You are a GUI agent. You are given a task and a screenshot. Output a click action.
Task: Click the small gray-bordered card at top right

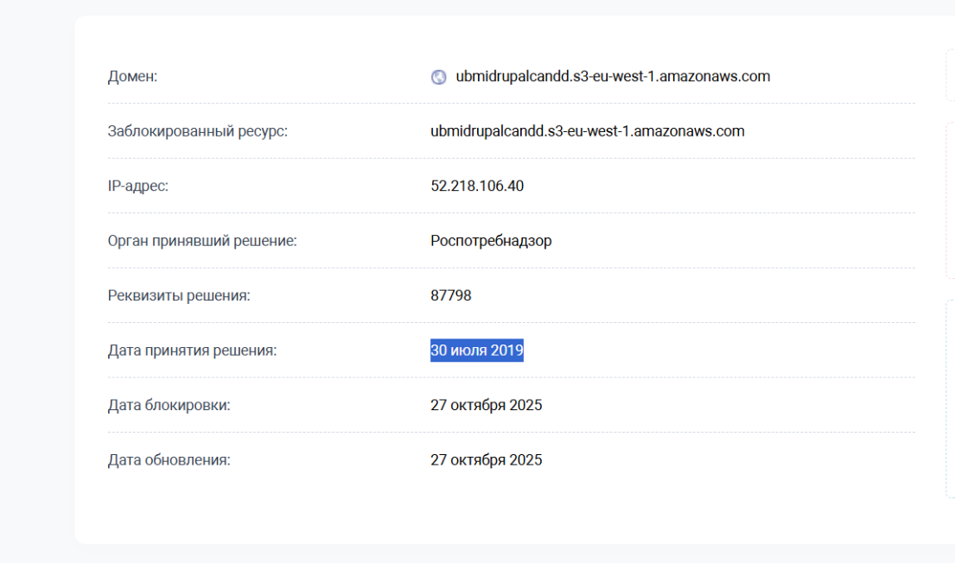coord(950,76)
